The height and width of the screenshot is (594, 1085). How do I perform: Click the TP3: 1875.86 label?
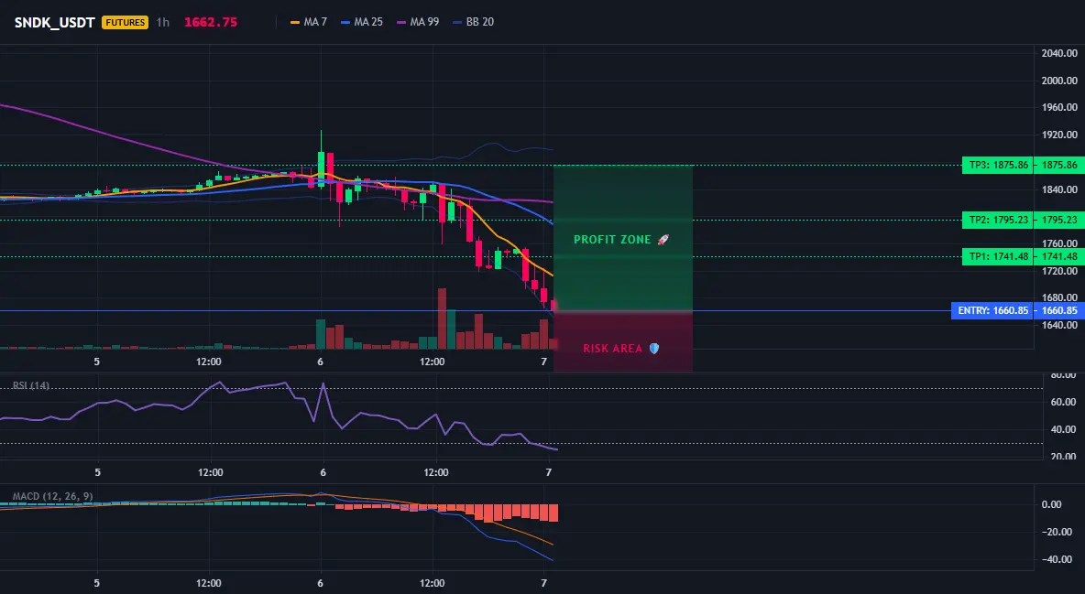(997, 166)
